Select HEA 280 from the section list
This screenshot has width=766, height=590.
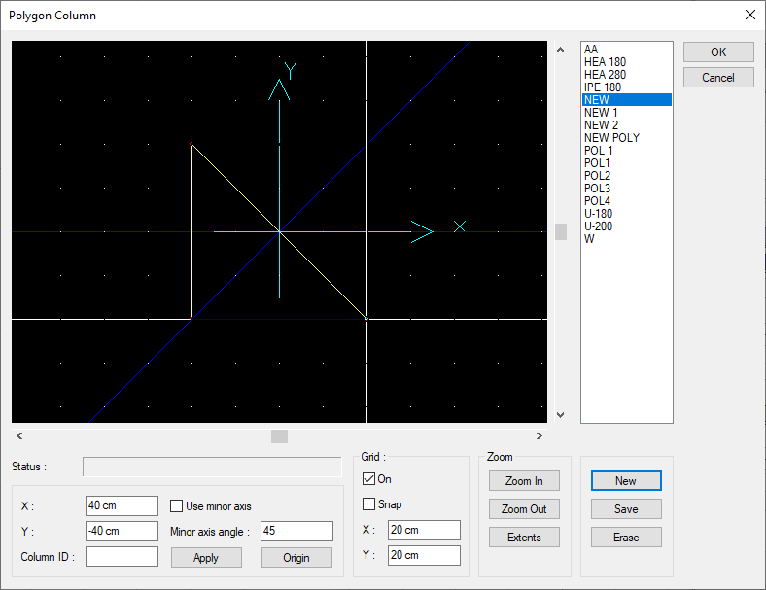pos(605,75)
